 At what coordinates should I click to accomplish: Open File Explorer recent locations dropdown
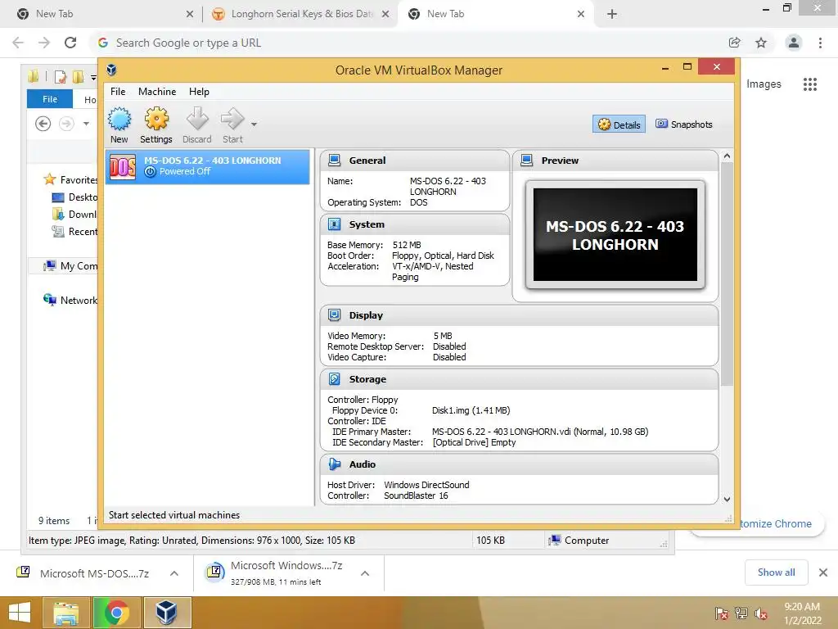click(x=86, y=124)
